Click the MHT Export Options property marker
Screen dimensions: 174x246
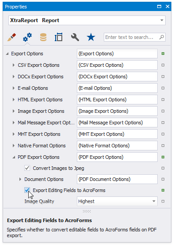point(163,134)
